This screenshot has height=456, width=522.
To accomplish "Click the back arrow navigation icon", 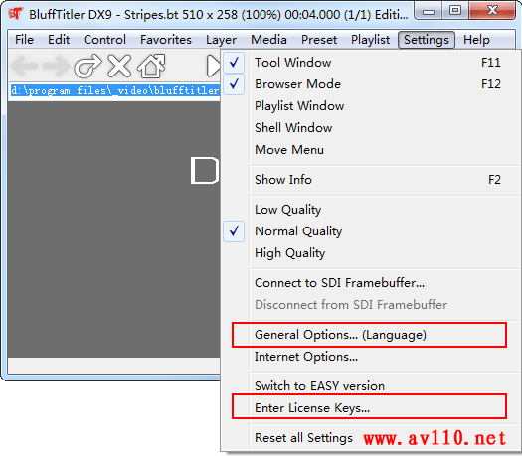I will (x=24, y=66).
